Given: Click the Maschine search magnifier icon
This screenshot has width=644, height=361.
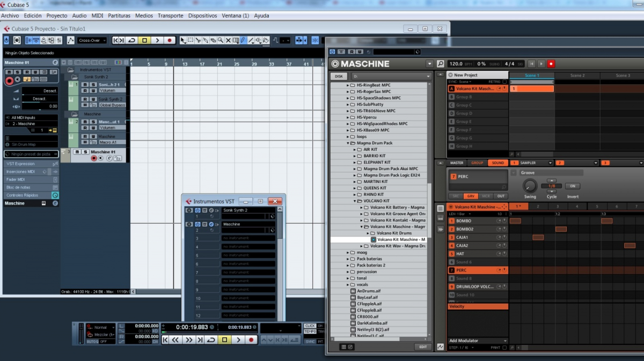Looking at the screenshot, I should click(441, 64).
